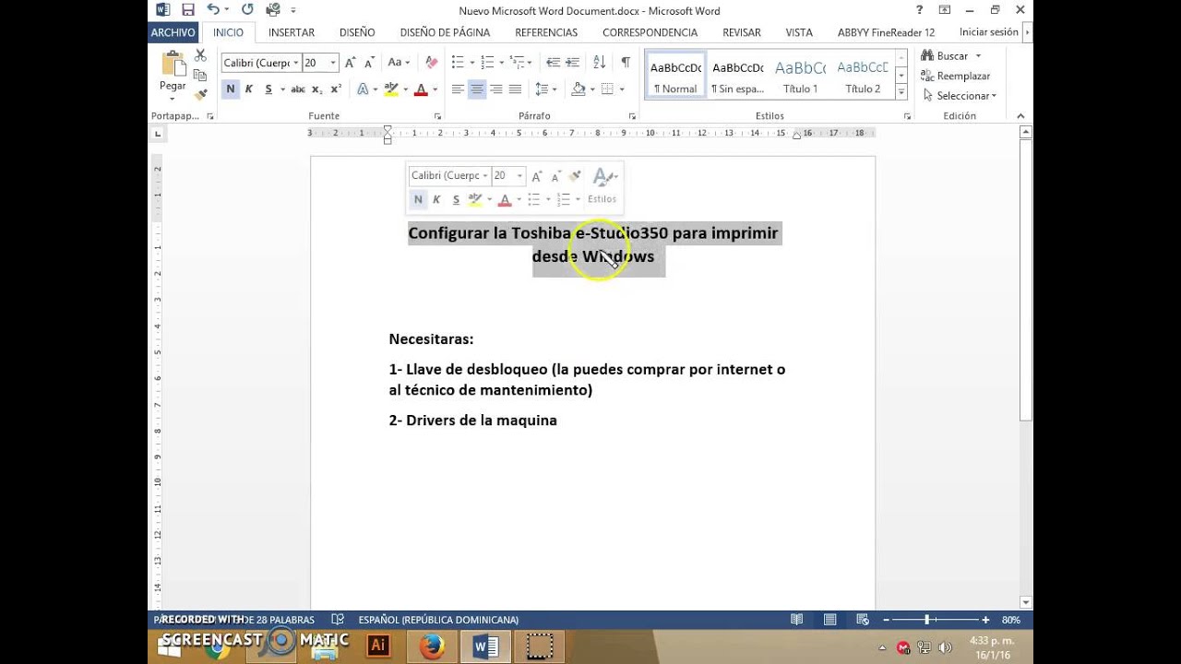Click the Save icon in quick access toolbar
1181x664 pixels.
pos(188,10)
